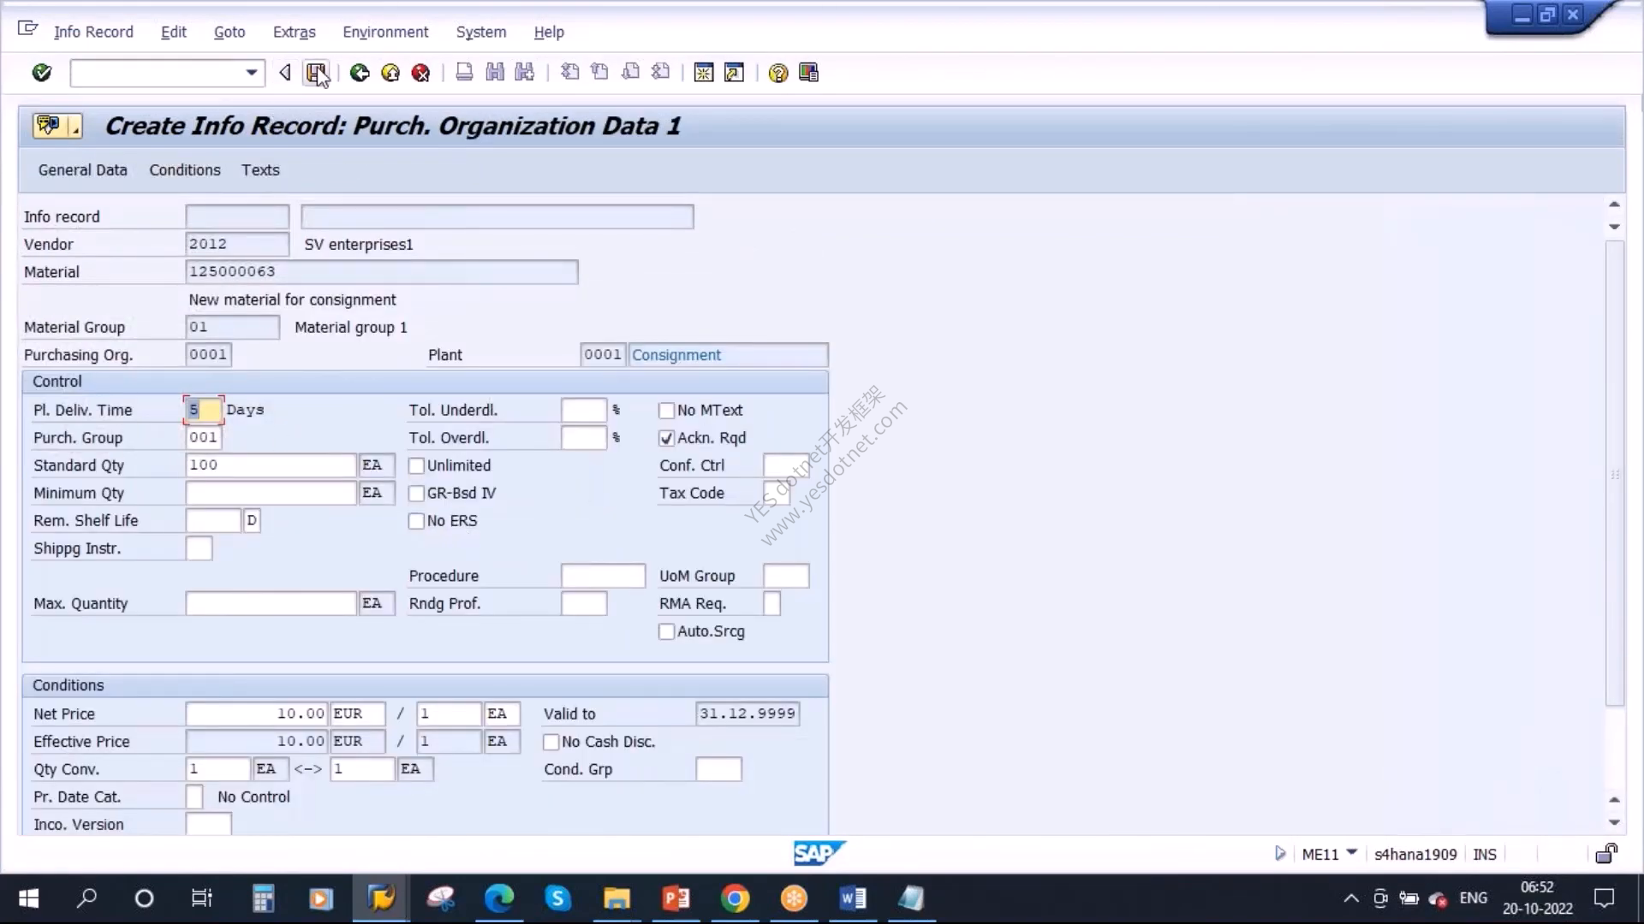Screen dimensions: 1644x924
Task: Click the Max. Quantity field
Action: pos(271,603)
